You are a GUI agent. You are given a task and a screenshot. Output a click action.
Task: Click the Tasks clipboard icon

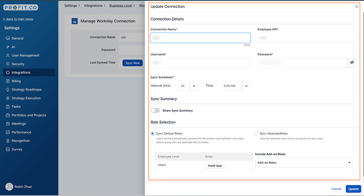pos(8,107)
